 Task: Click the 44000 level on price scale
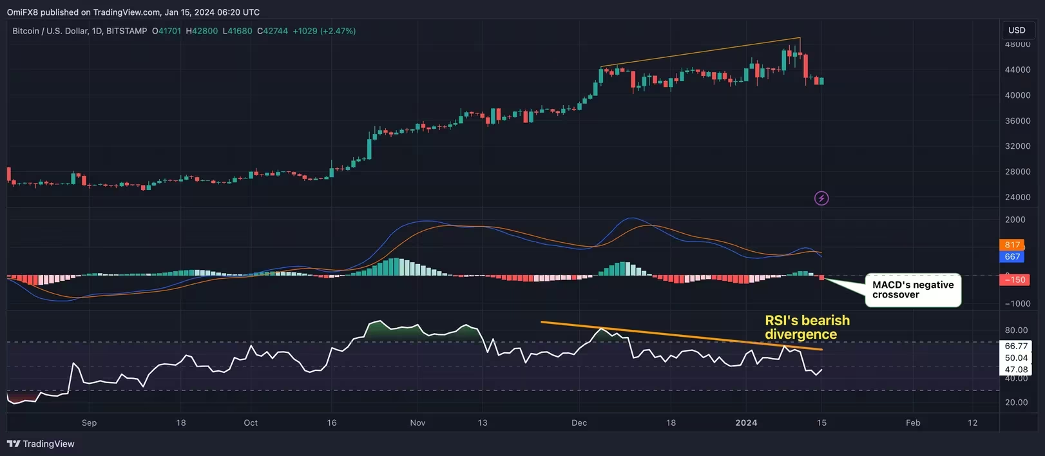tap(1017, 70)
